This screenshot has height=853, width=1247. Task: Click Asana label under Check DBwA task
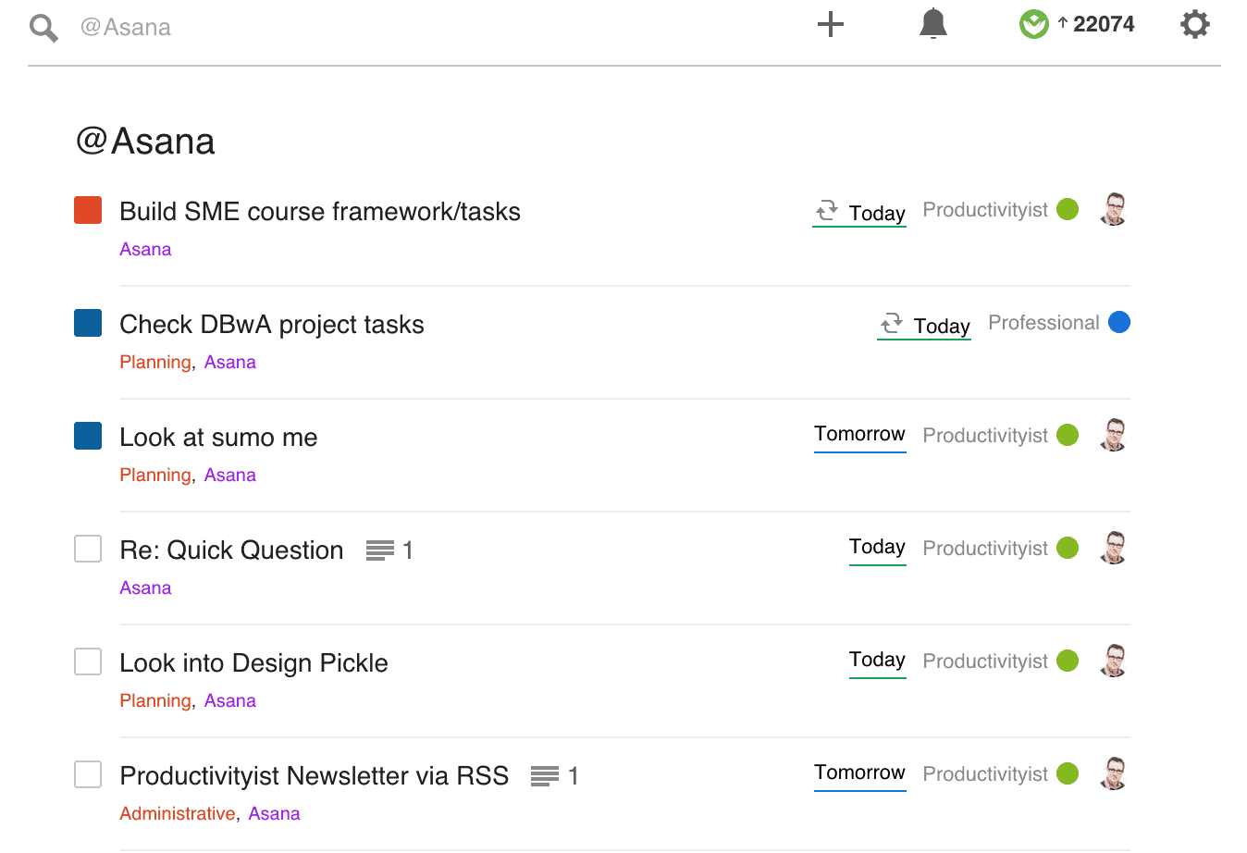click(230, 362)
